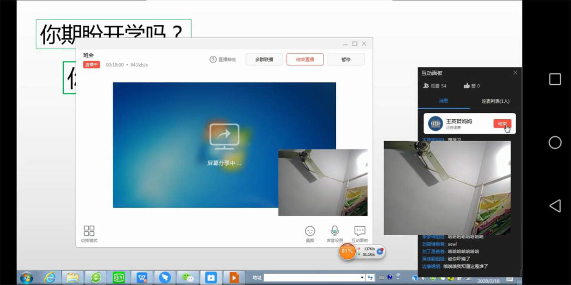Open the DingTalk taskbar icon
The width and height of the screenshot is (571, 285).
point(165,278)
